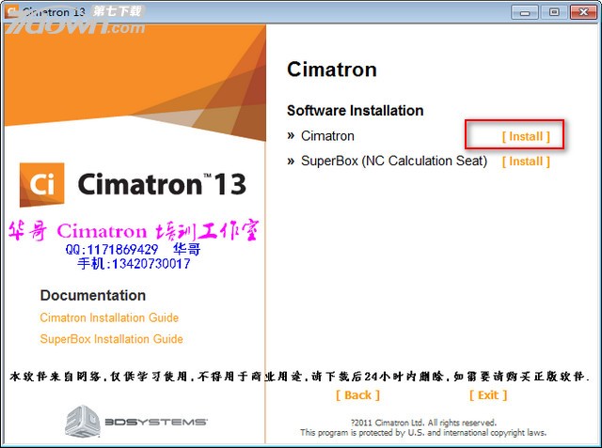Click the copyright laws protection notice line
Viewport: 602px width, 448px height.
point(423,433)
